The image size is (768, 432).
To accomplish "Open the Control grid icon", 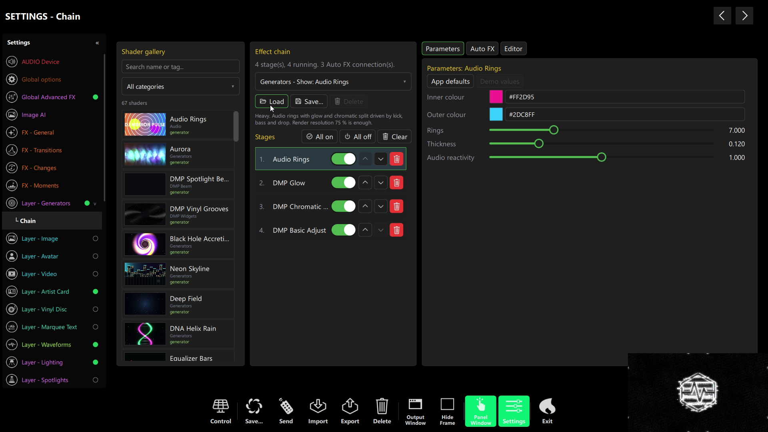I will [x=220, y=406].
